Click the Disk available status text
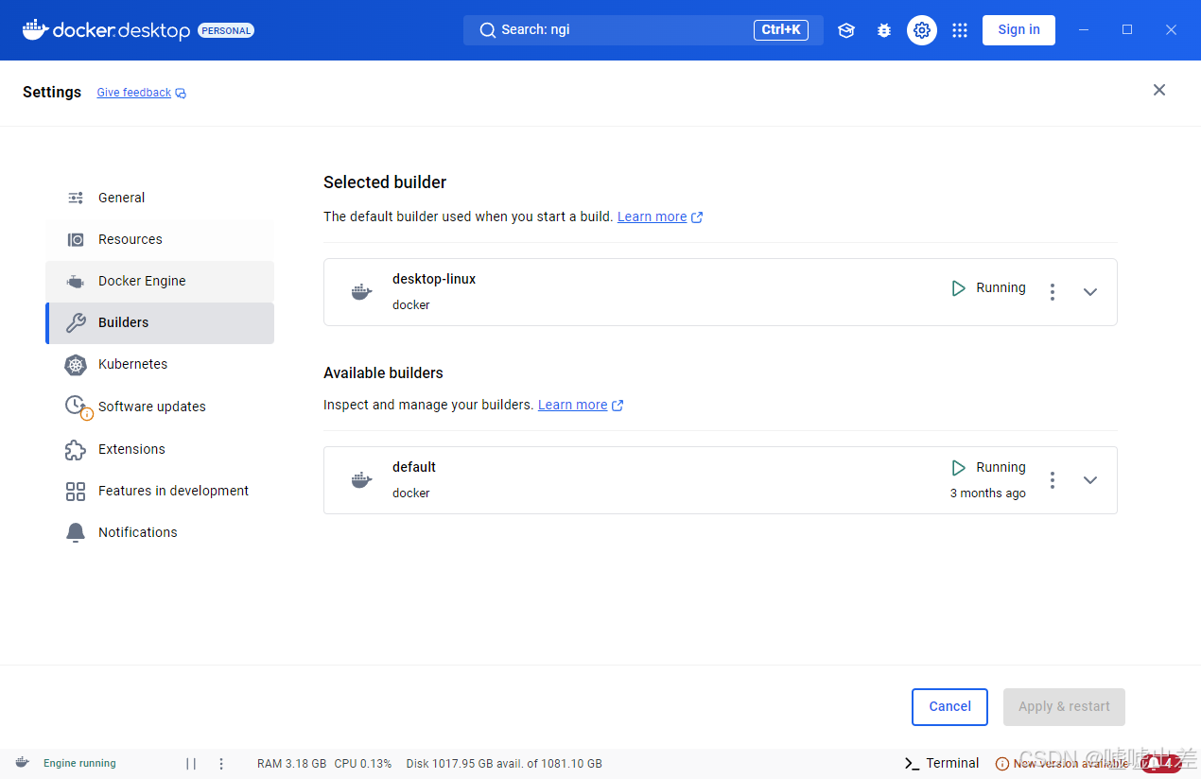The height and width of the screenshot is (779, 1201). (x=504, y=764)
